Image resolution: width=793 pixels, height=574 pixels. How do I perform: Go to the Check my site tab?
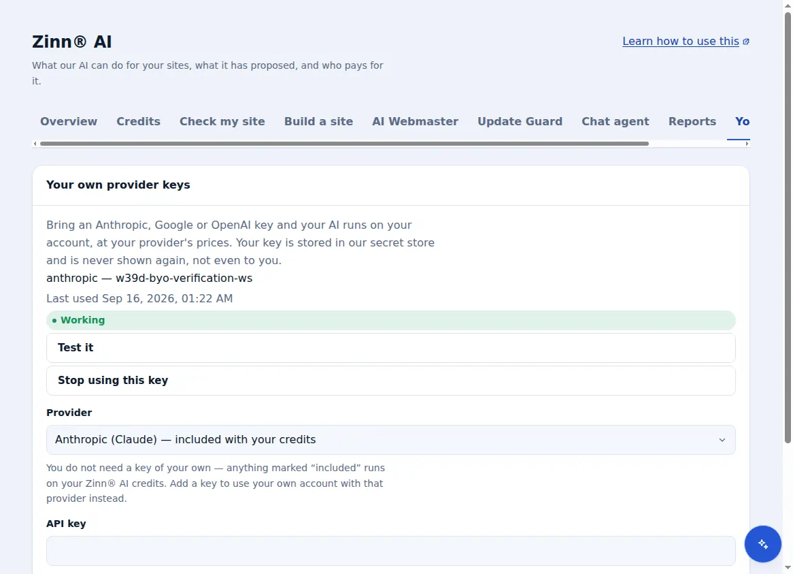pyautogui.click(x=222, y=121)
